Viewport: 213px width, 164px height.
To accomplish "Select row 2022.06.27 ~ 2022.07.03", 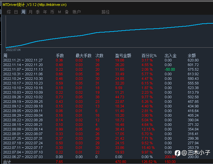I will click(101, 157).
